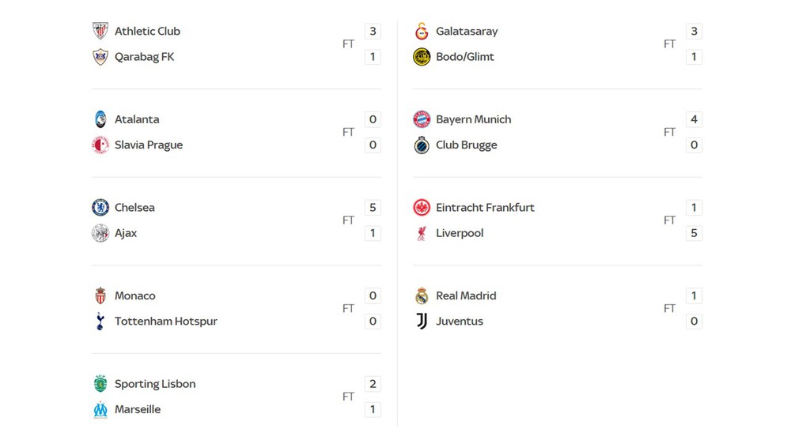Click Bayern Munich's score of 4
This screenshot has height=444, width=791.
click(x=694, y=119)
